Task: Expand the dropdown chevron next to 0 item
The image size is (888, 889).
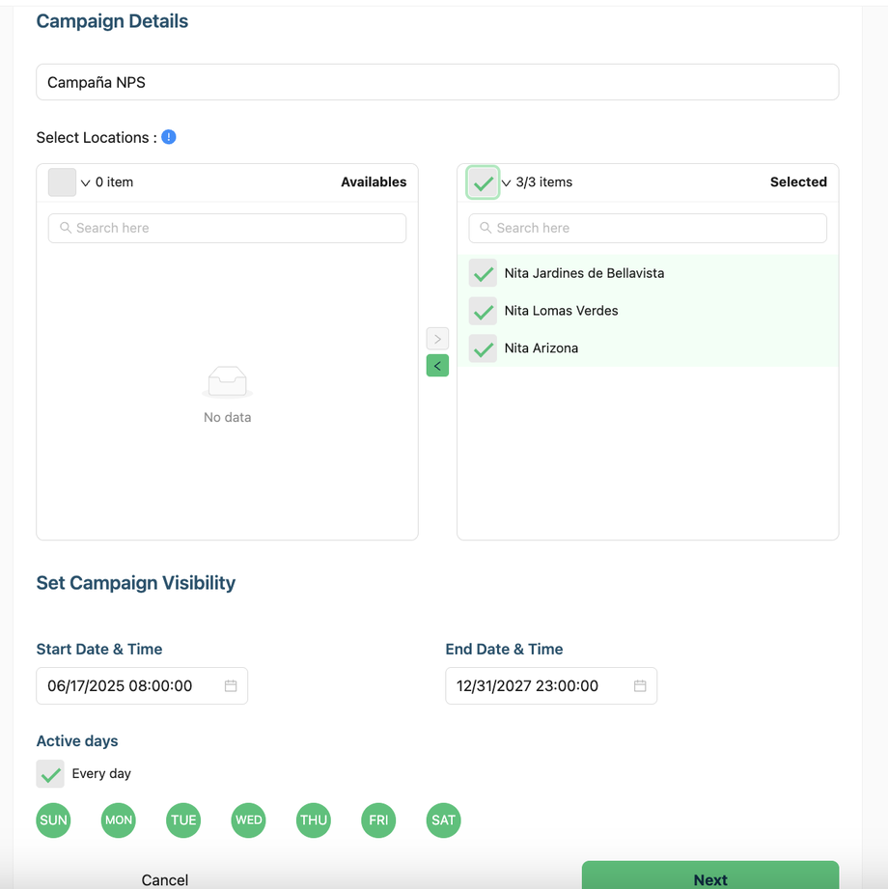Action: tap(86, 182)
